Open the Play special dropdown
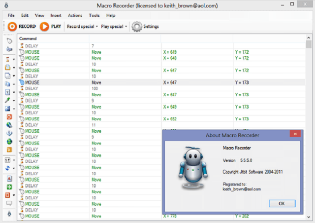The image size is (315, 223). pos(114,26)
